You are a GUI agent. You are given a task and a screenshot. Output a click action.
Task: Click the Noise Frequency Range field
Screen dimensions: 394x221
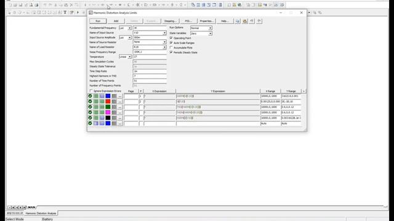[x=150, y=52]
